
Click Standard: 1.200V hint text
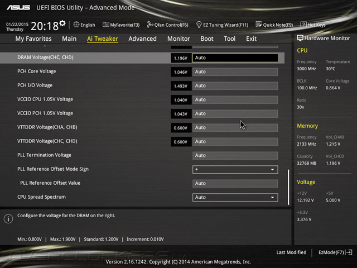[x=101, y=240]
